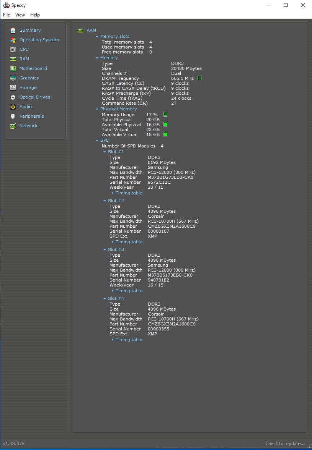Click the RAM header icon in main panel
This screenshot has height=450, width=312.
point(80,31)
